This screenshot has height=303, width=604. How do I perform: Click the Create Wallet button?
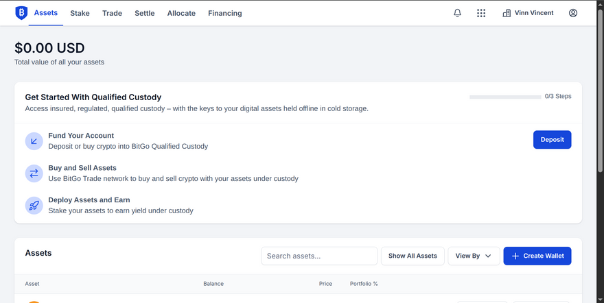(537, 256)
